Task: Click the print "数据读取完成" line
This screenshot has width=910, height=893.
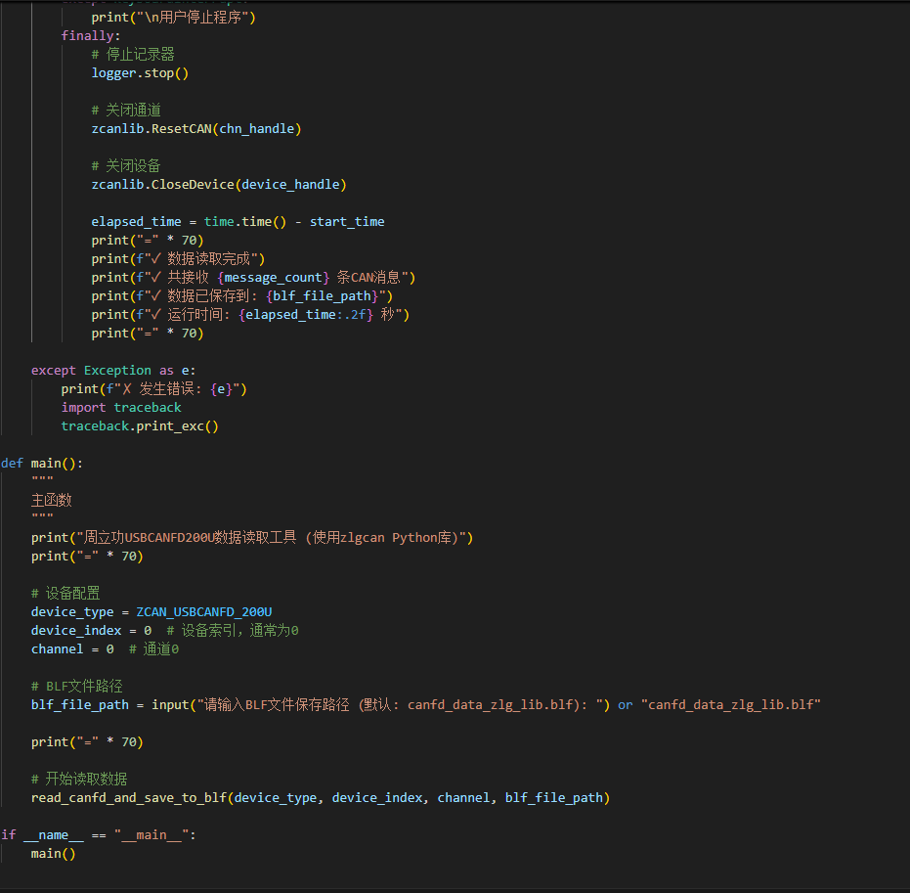Action: click(178, 259)
